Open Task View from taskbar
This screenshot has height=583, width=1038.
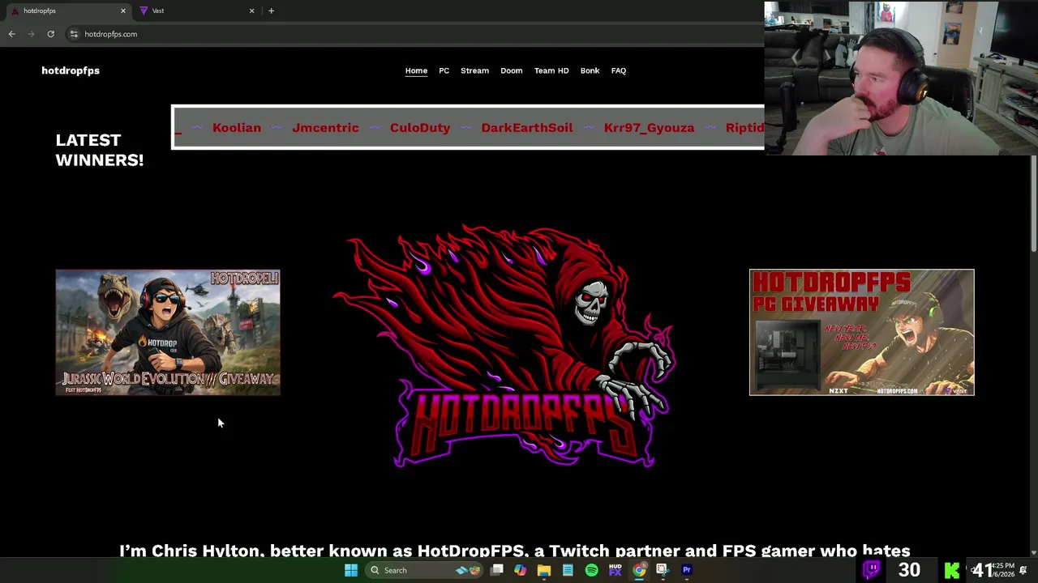point(496,570)
